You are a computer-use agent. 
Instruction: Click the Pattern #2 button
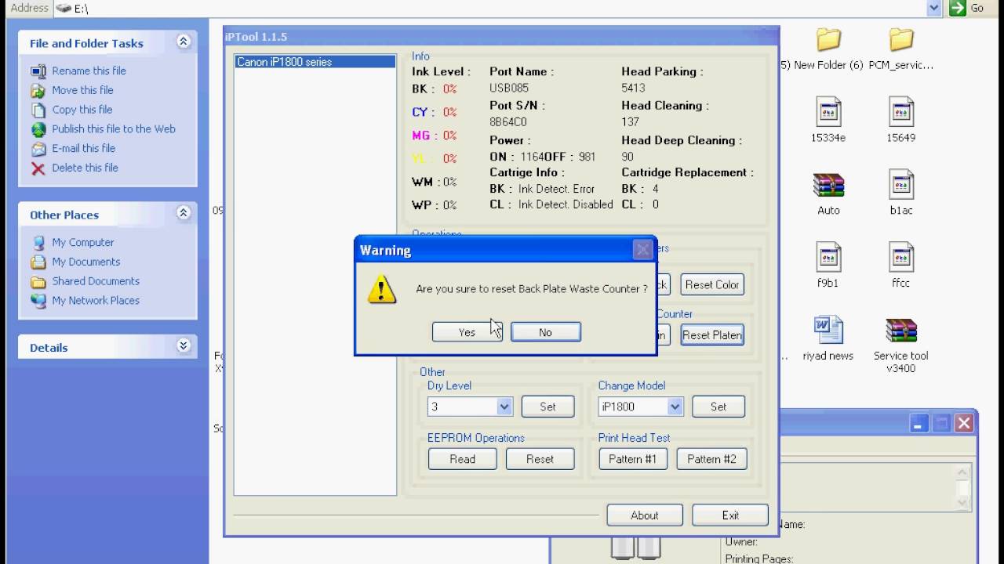pyautogui.click(x=711, y=459)
